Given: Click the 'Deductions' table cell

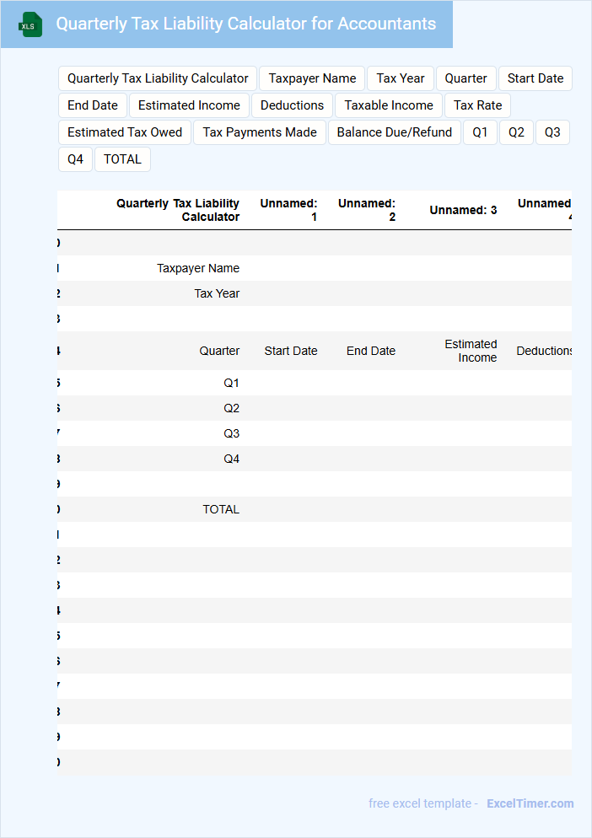Looking at the screenshot, I should click(544, 351).
